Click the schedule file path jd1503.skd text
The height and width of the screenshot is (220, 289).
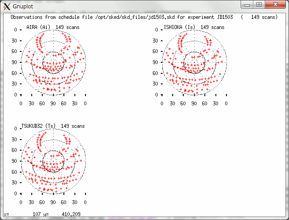pos(135,17)
